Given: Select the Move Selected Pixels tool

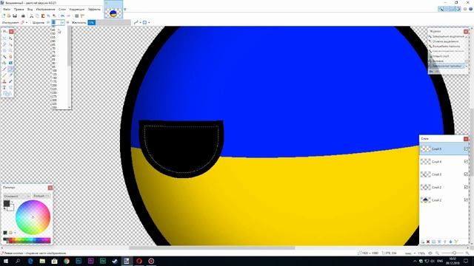Looking at the screenshot, I should (10, 38).
